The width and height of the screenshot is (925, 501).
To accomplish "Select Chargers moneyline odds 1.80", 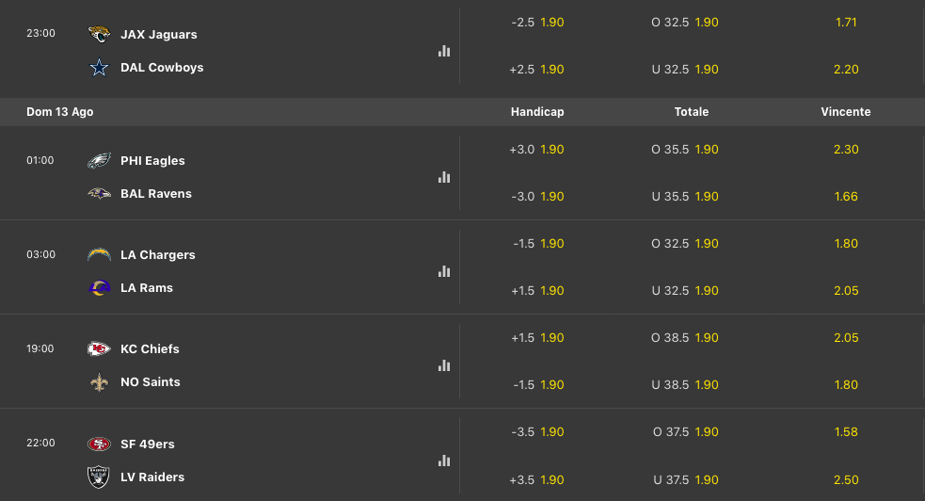I will coord(846,243).
